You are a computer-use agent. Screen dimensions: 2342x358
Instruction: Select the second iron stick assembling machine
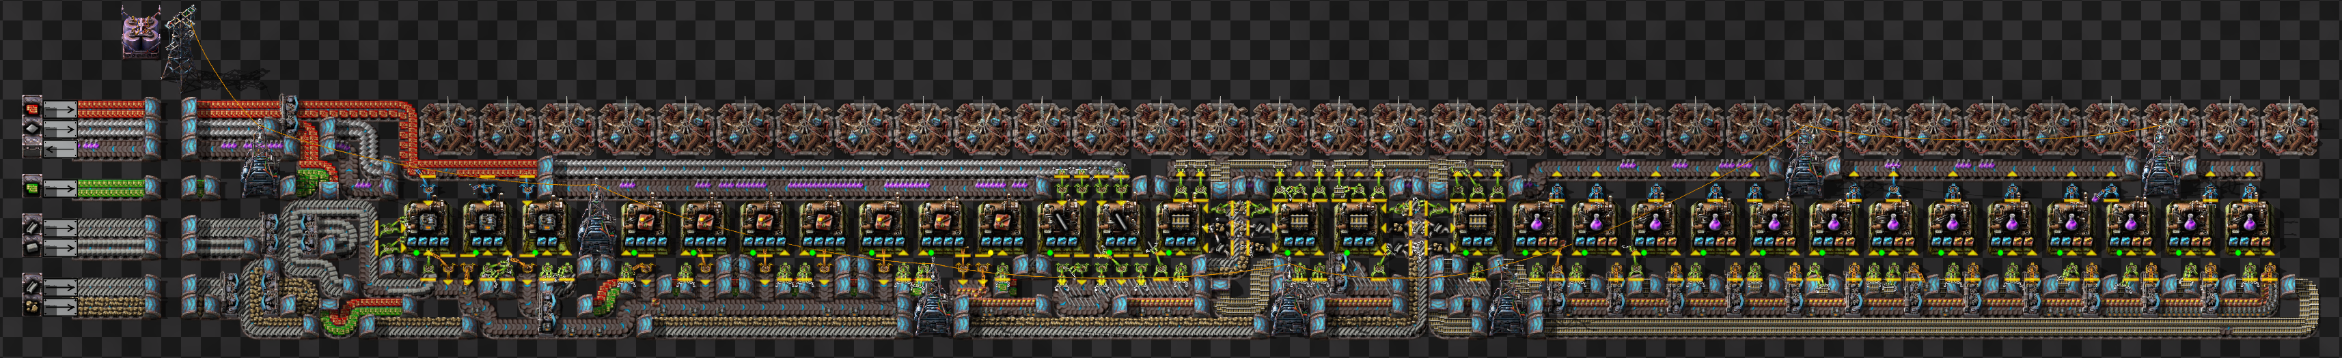tap(1120, 228)
